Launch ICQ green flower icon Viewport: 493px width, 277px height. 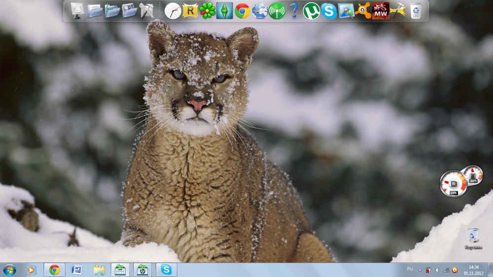pos(207,11)
